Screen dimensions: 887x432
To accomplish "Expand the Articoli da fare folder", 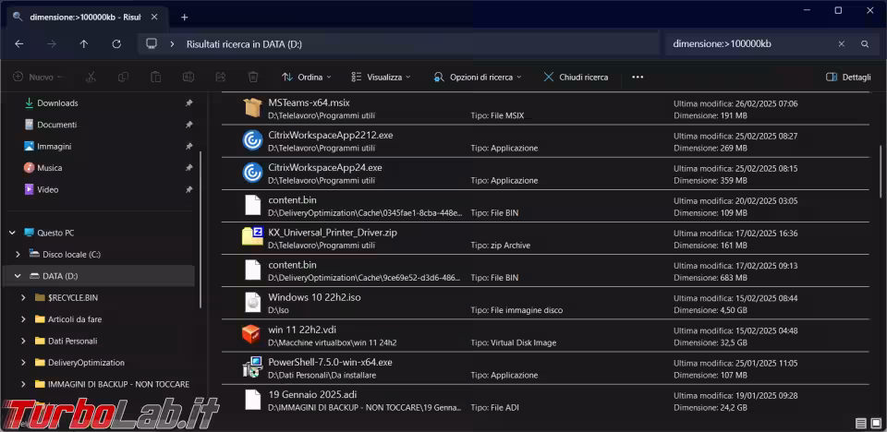I will (x=23, y=318).
